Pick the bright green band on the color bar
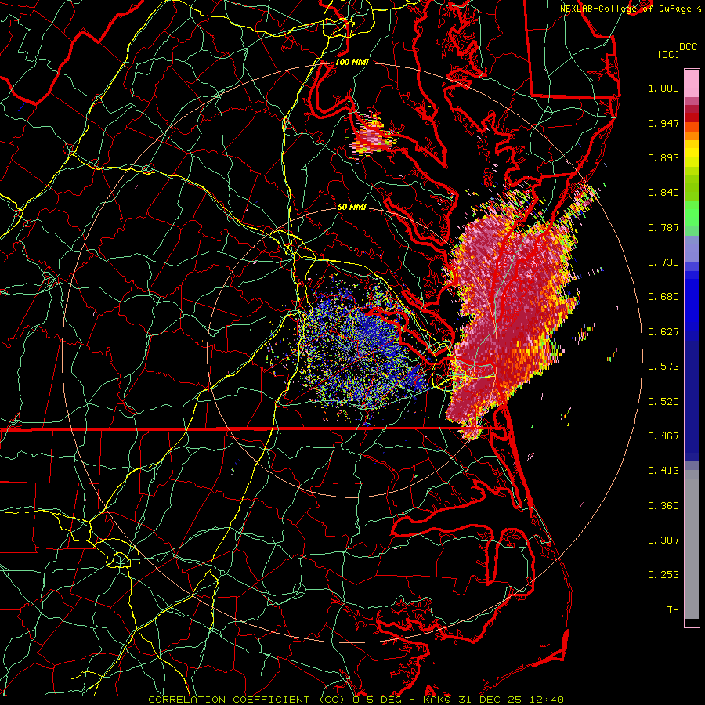The width and height of the screenshot is (705, 705). point(692,214)
